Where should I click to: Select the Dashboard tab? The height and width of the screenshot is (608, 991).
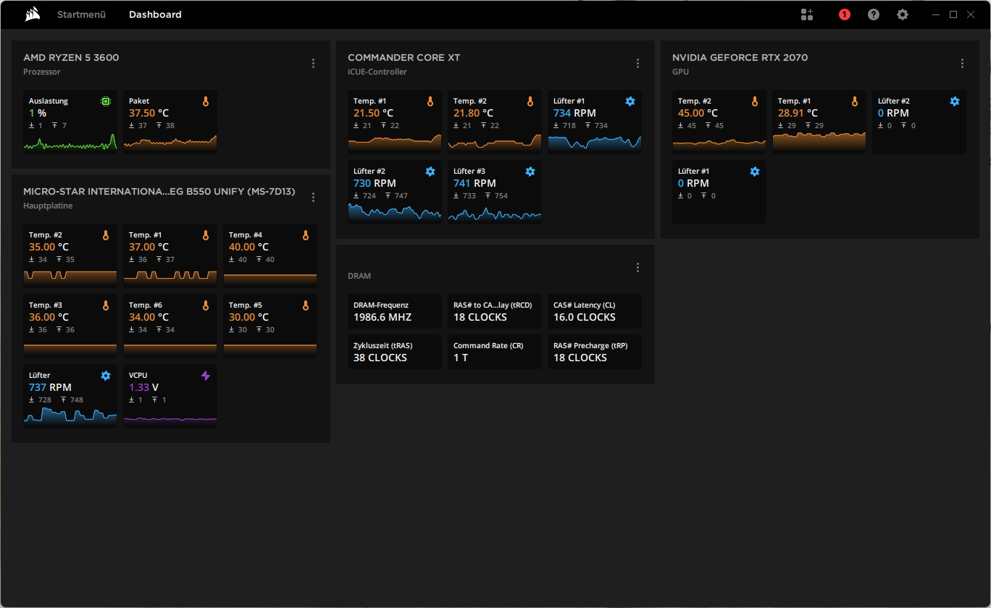[x=155, y=14]
